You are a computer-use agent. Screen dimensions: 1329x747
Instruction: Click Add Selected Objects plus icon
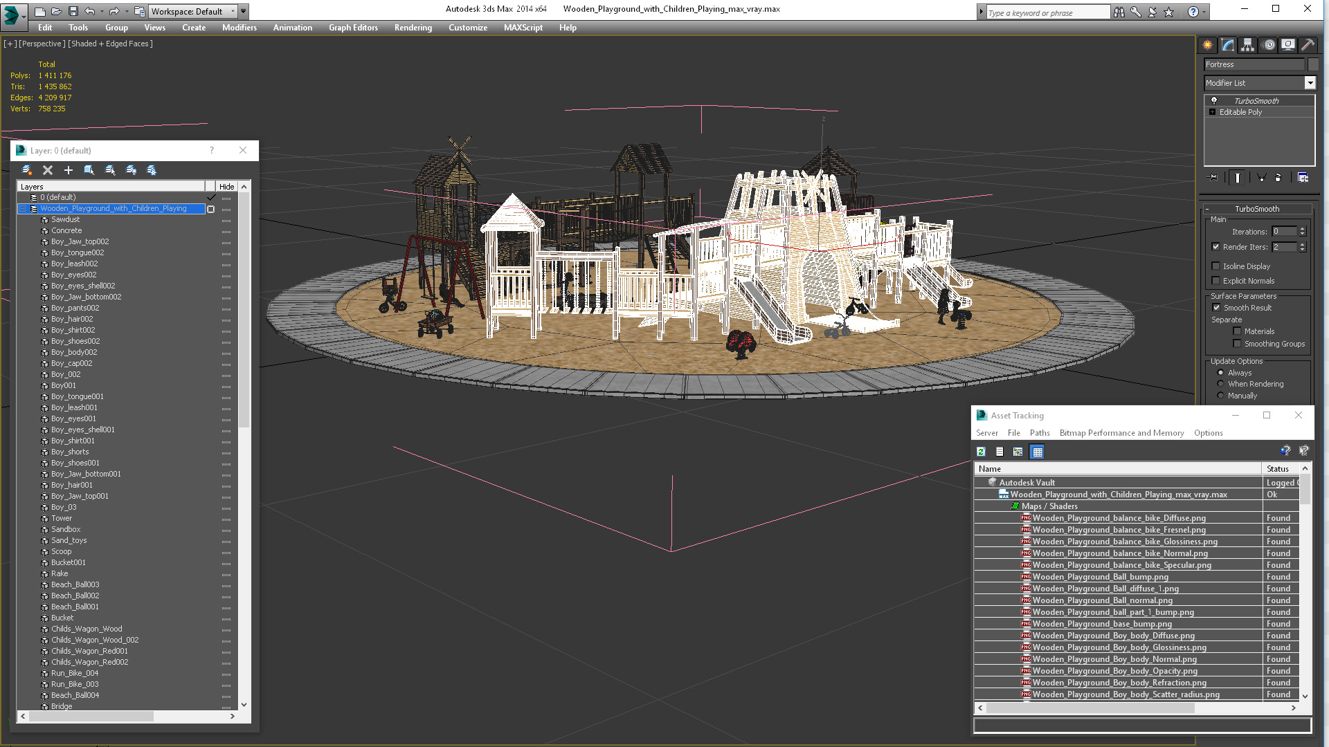[x=69, y=170]
